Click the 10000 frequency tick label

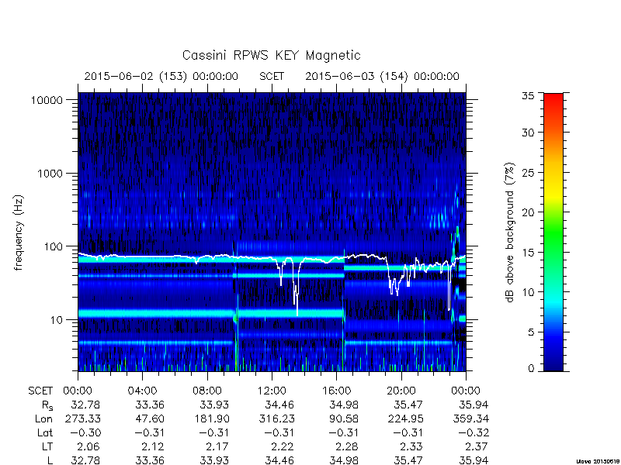47,101
